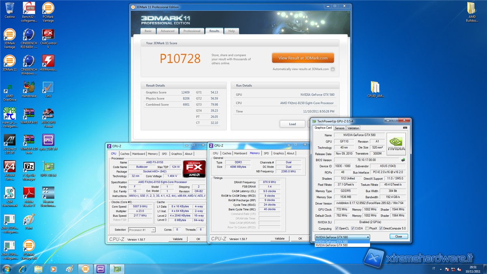Enable automatic view results at 3DMark.com checkbox
Image resolution: width=487 pixels, height=274 pixels.
coord(333,69)
